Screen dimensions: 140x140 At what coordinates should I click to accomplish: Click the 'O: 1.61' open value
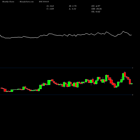(50, 6)
